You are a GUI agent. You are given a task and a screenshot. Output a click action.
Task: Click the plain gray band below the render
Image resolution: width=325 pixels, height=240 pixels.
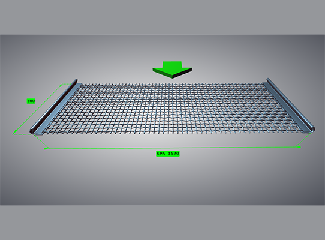click(162, 223)
